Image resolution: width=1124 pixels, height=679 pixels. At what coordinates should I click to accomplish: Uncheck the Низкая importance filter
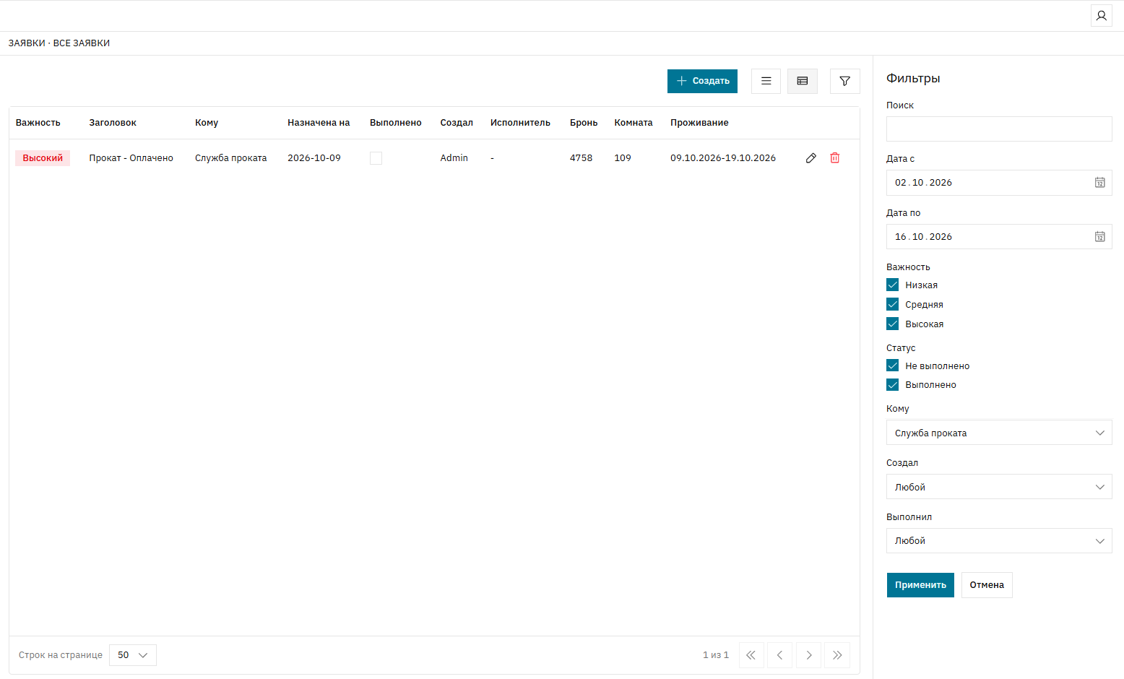coord(893,285)
